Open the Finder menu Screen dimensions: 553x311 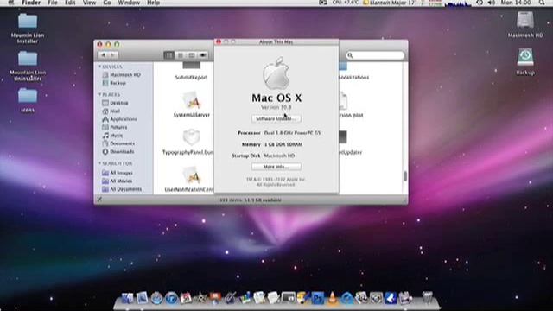[31, 3]
